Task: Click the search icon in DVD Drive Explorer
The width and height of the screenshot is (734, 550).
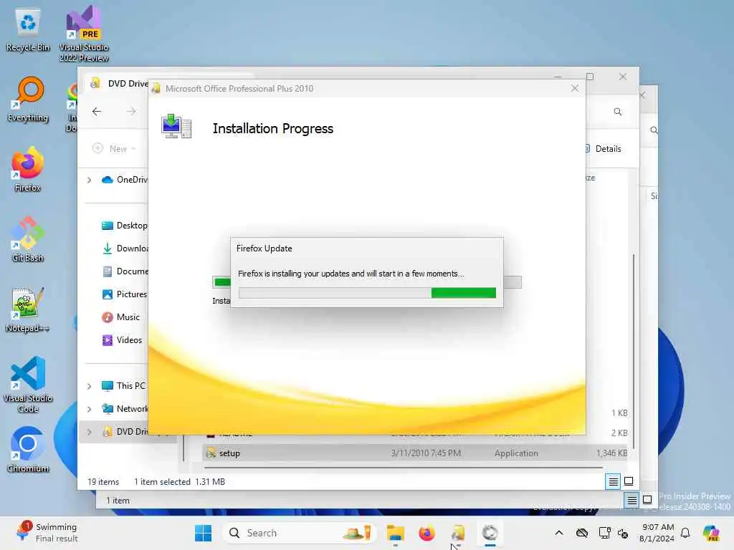Action: pos(618,112)
